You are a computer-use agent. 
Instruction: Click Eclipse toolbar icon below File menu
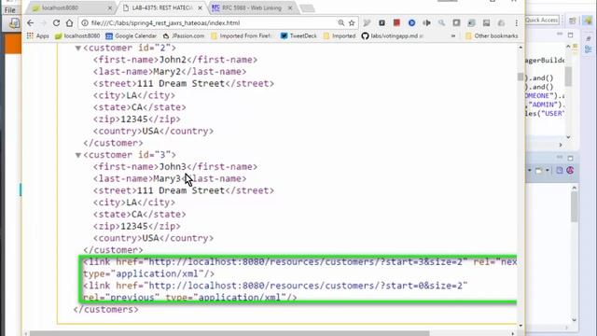(x=14, y=23)
